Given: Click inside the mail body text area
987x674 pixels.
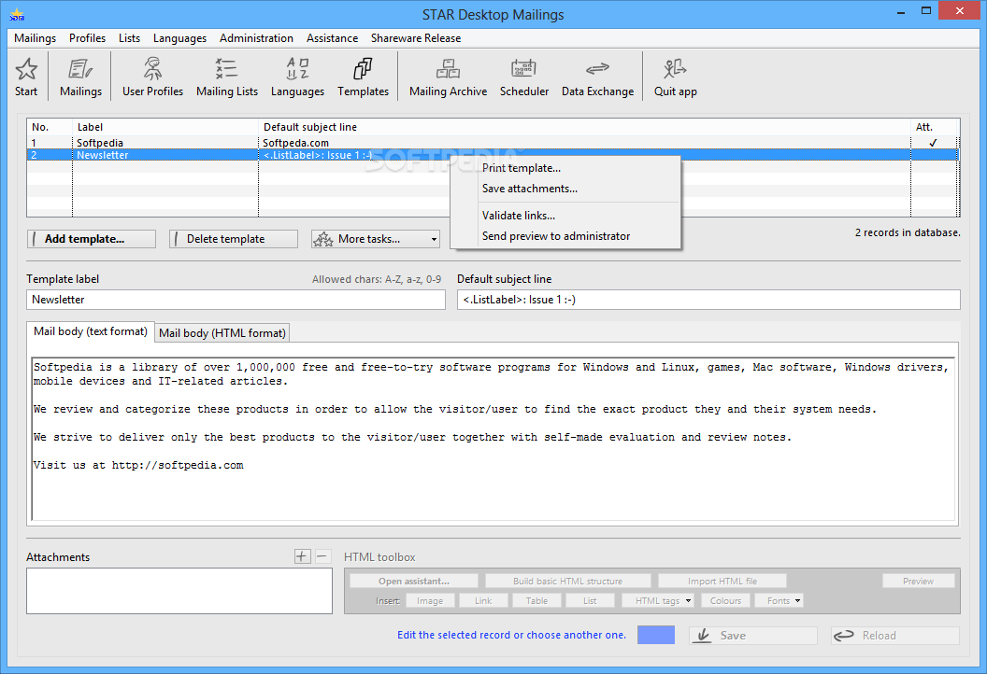Looking at the screenshot, I should pyautogui.click(x=493, y=438).
